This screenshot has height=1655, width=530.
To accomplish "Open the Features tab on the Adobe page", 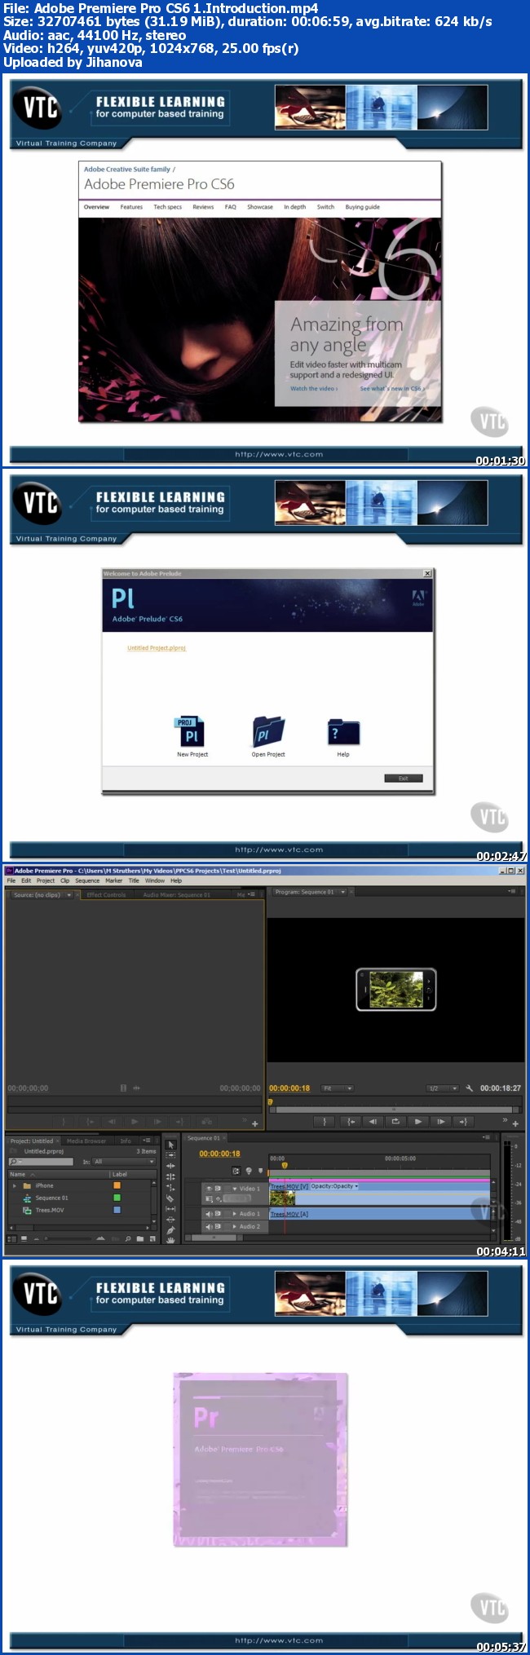I will [x=131, y=207].
